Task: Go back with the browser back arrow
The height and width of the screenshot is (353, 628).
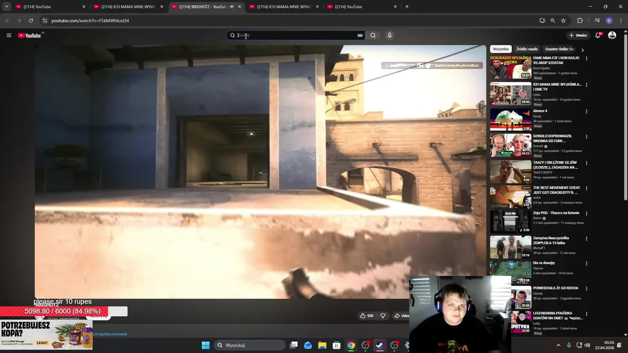Action: 7,21
